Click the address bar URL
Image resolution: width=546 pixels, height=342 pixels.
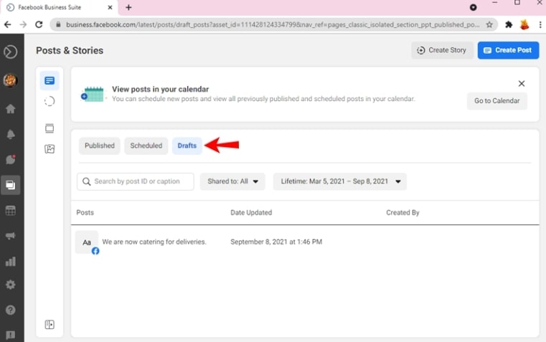(273, 24)
